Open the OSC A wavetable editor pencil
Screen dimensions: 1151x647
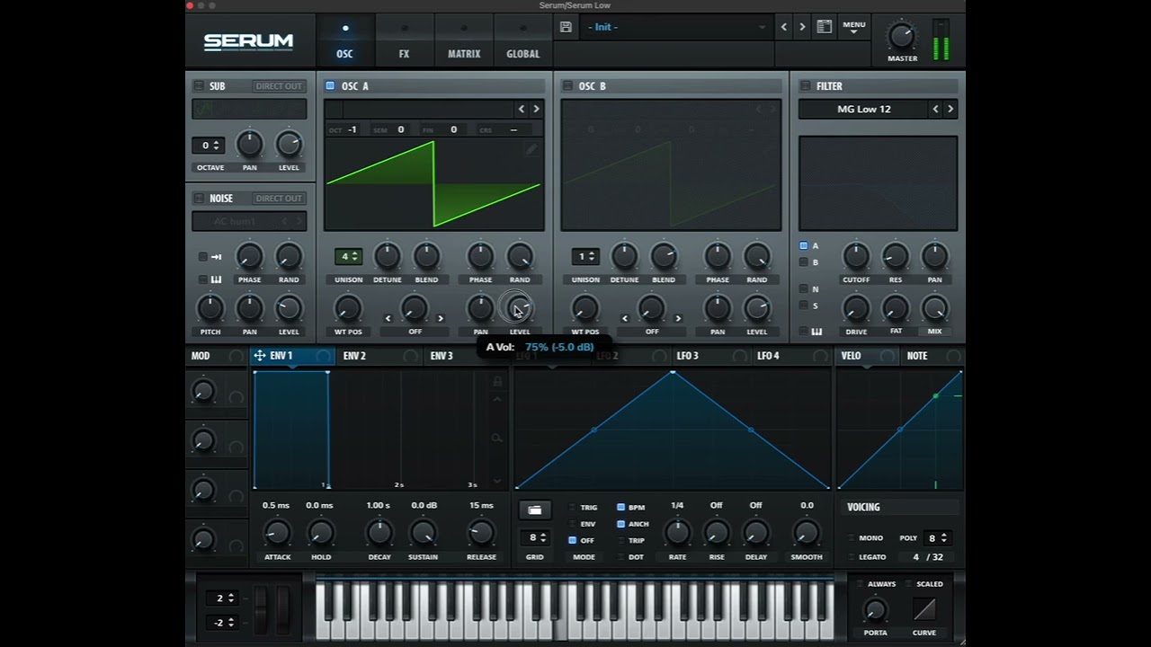pos(531,150)
